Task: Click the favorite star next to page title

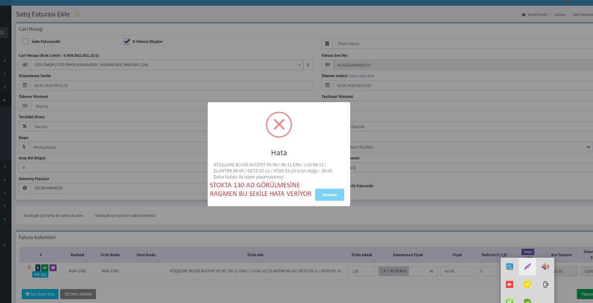Action: point(77,14)
